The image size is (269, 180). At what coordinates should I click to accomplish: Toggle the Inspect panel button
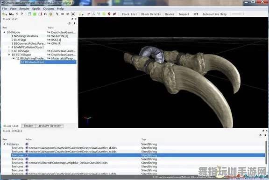pyautogui.click(x=184, y=14)
